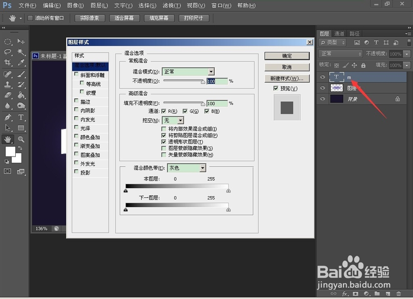Click the add layer style fx icon
The image size is (413, 299).
click(344, 294)
